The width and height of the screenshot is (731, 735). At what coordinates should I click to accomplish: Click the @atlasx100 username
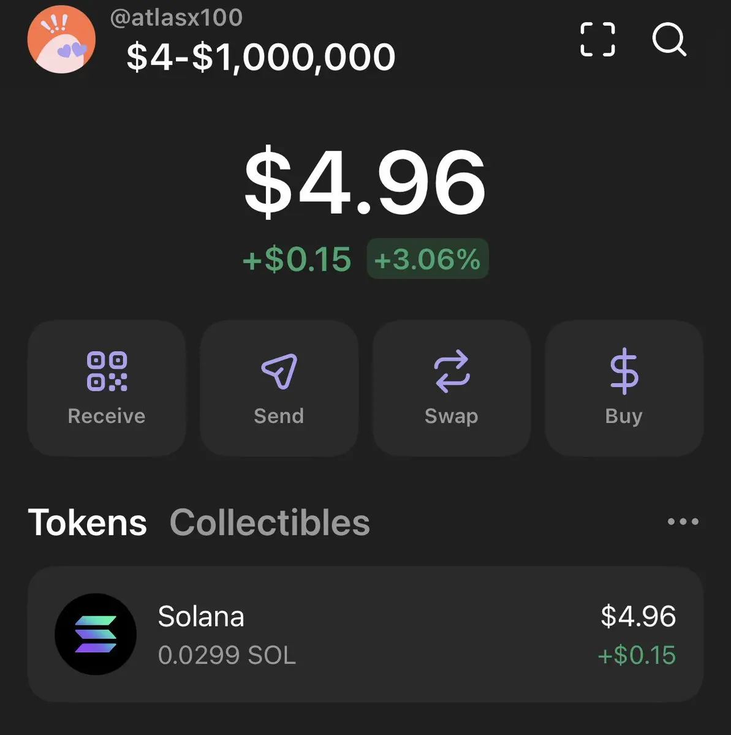pos(176,17)
